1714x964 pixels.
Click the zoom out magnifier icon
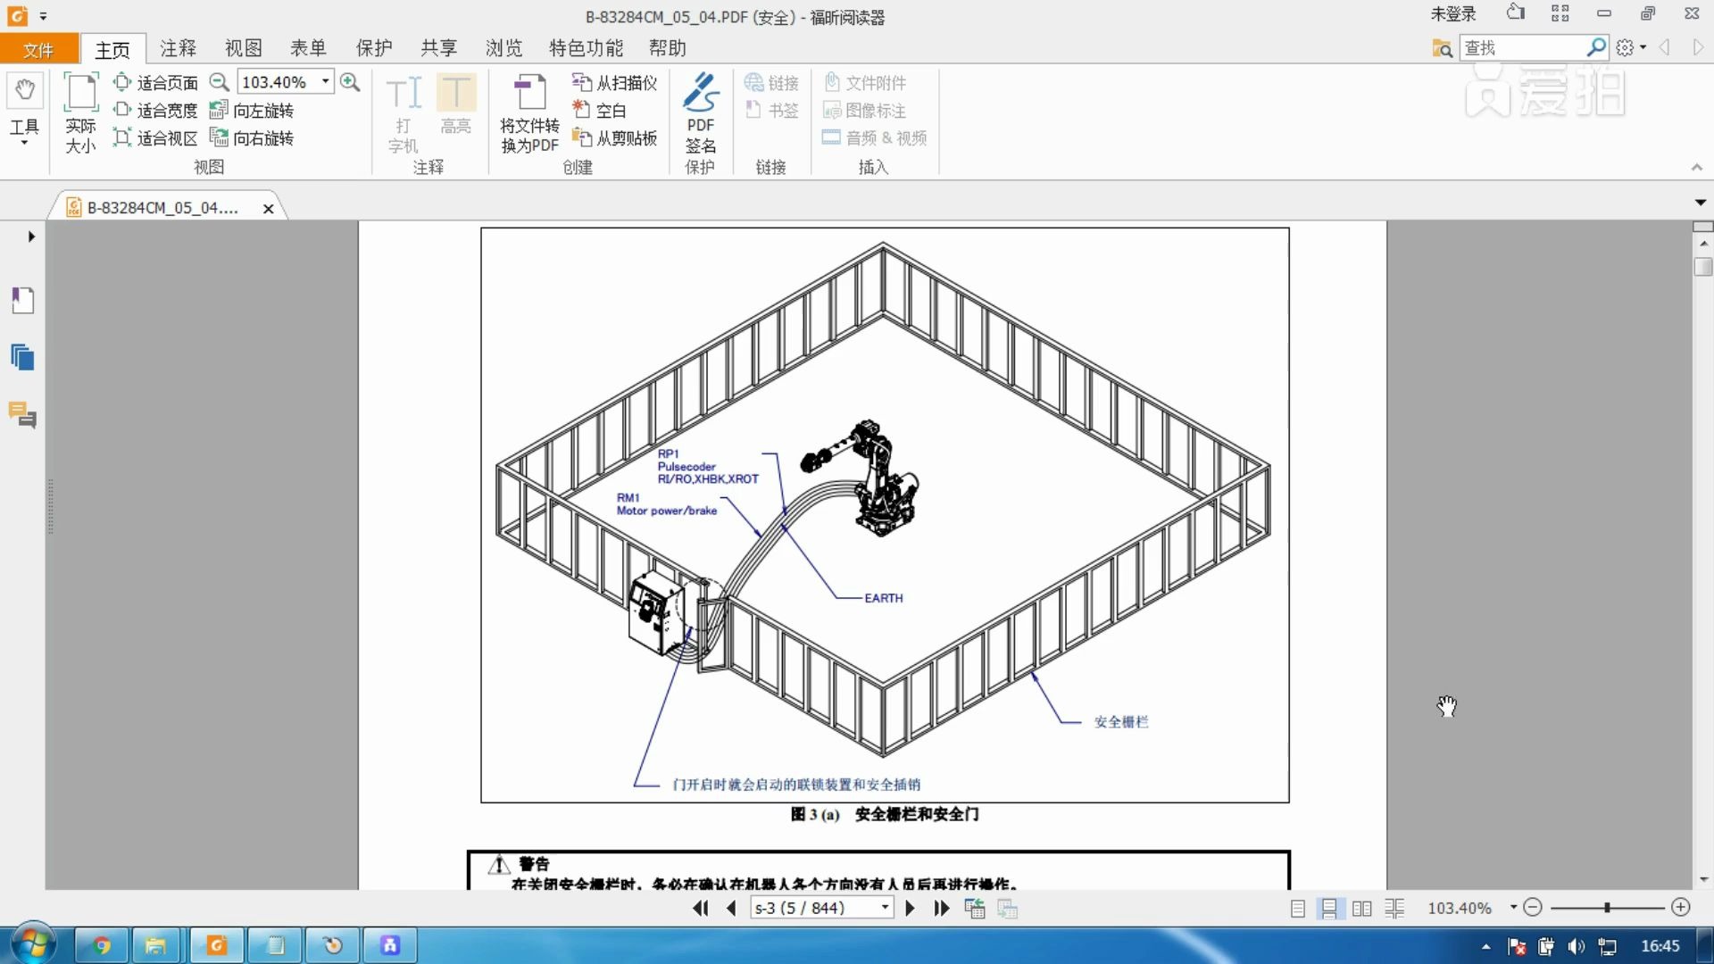pos(219,82)
